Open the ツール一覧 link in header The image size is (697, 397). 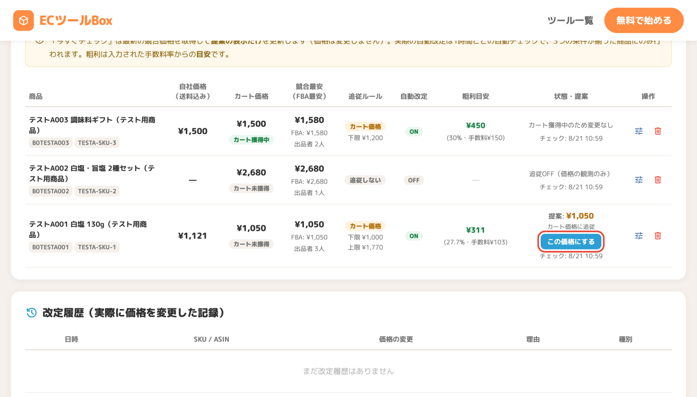[x=570, y=21]
